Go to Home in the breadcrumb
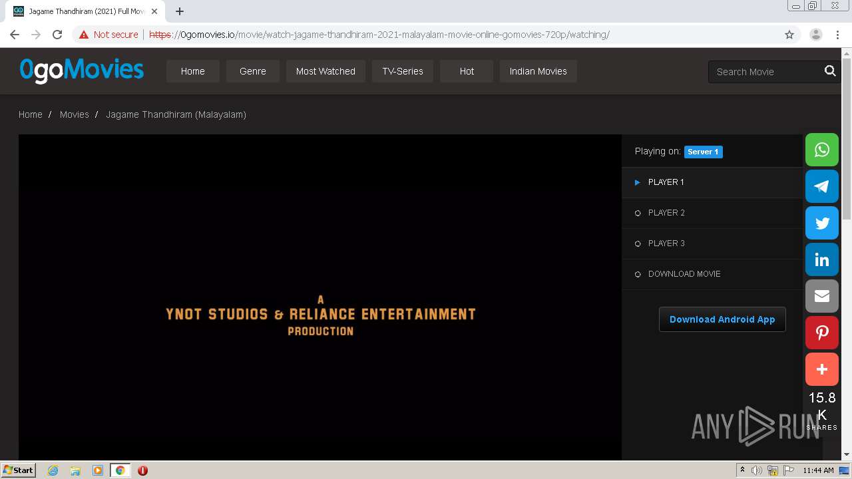The width and height of the screenshot is (852, 479). [31, 114]
